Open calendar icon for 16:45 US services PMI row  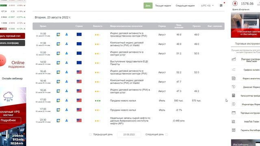pos(58,91)
